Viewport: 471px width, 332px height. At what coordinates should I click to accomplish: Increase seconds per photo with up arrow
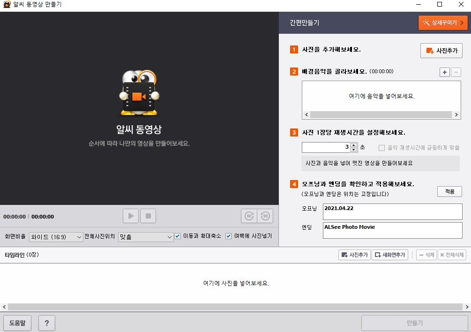tap(354, 145)
